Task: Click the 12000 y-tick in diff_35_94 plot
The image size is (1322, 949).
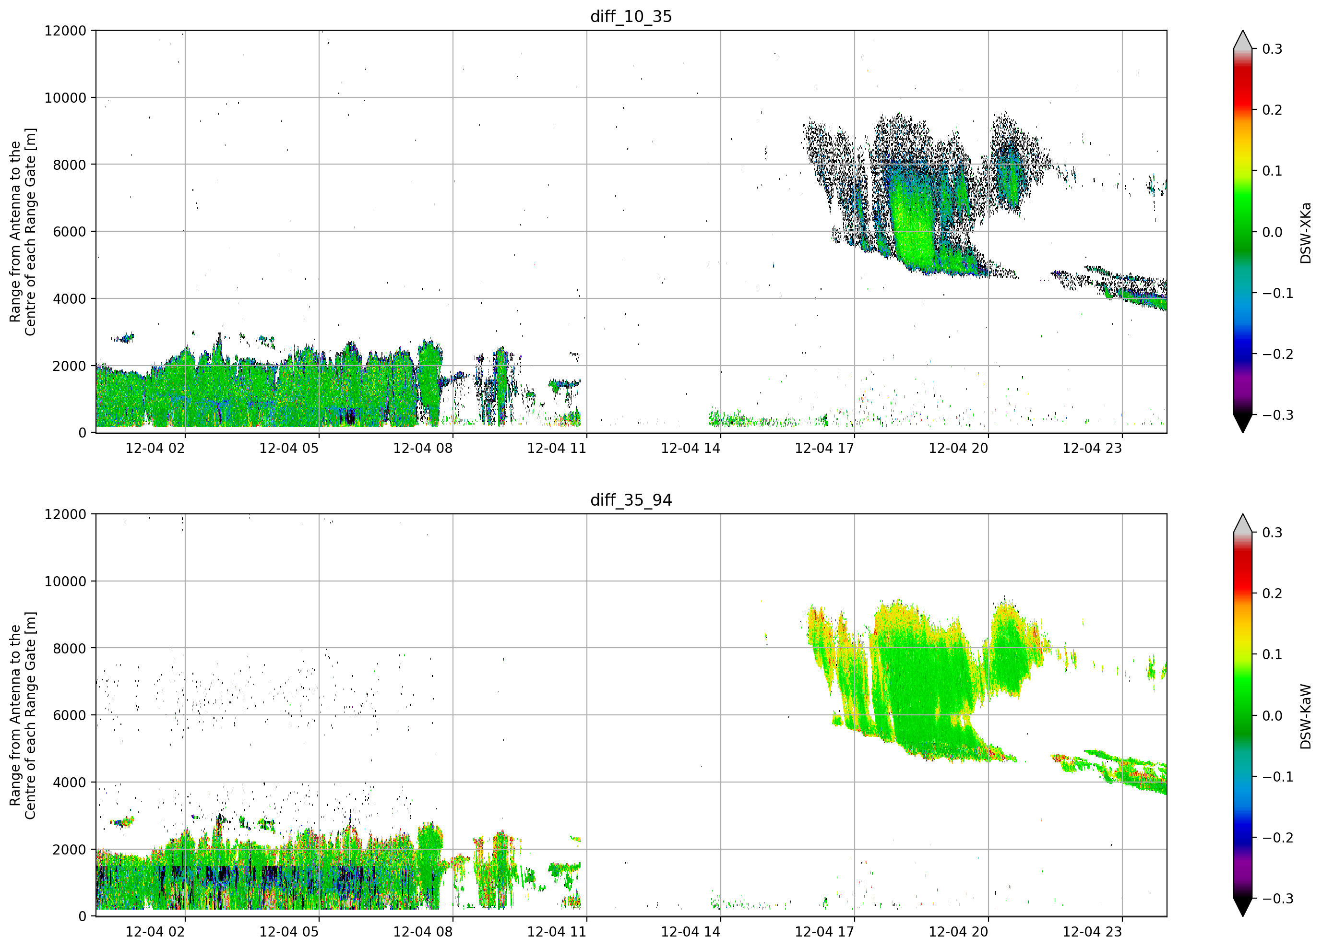Action: pos(65,515)
